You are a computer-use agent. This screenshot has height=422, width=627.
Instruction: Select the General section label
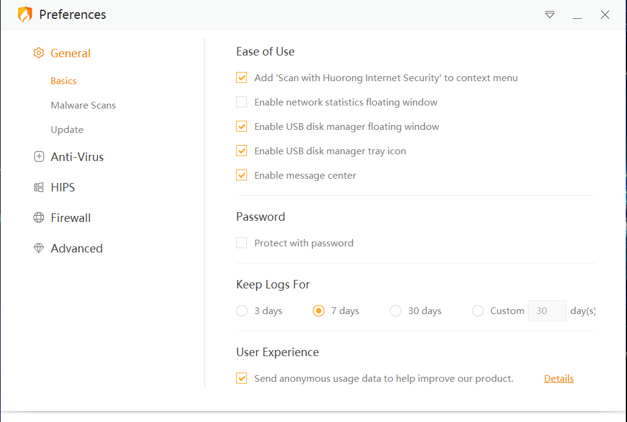click(x=70, y=53)
